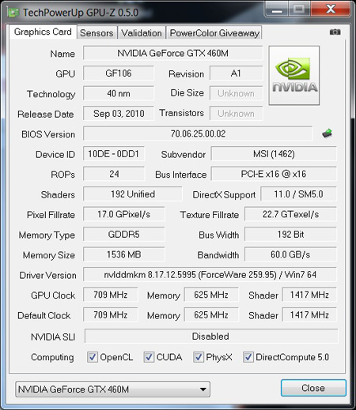Screen dimensions: 356x410
Task: Click the NVIDIA vendor logo
Action: pos(294,76)
